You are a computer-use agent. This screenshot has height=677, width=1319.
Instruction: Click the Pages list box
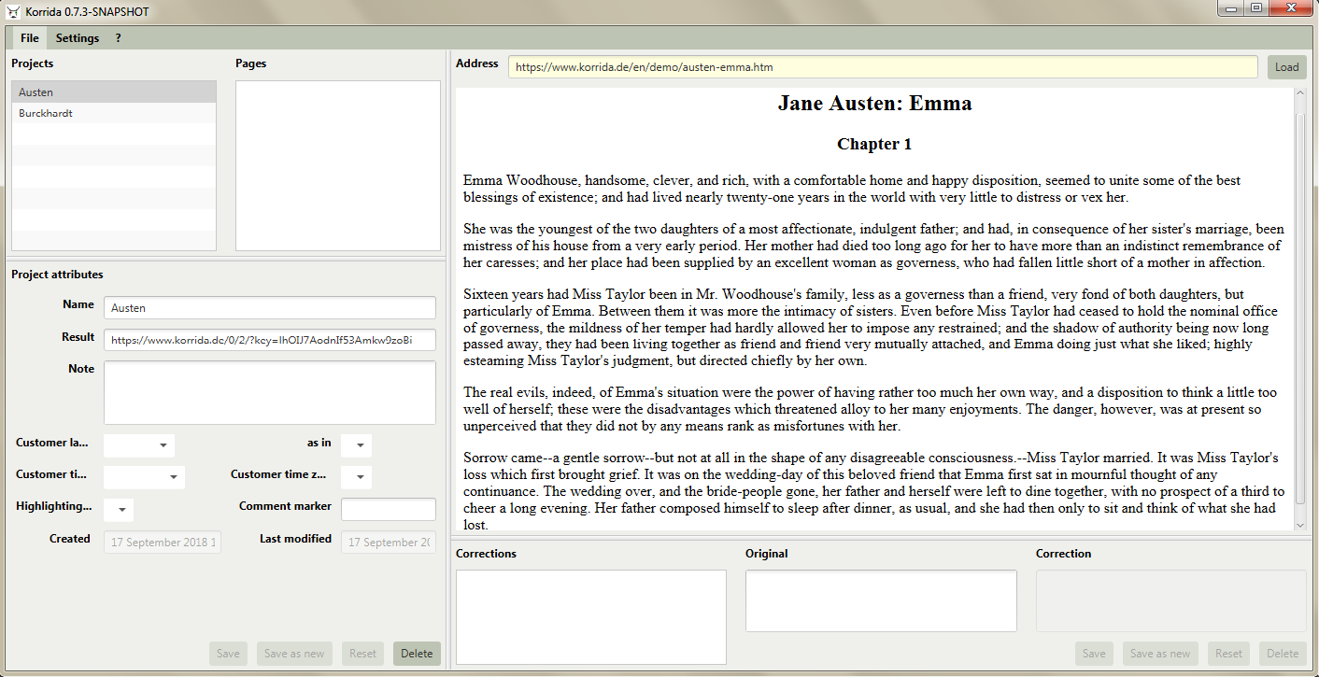click(338, 165)
